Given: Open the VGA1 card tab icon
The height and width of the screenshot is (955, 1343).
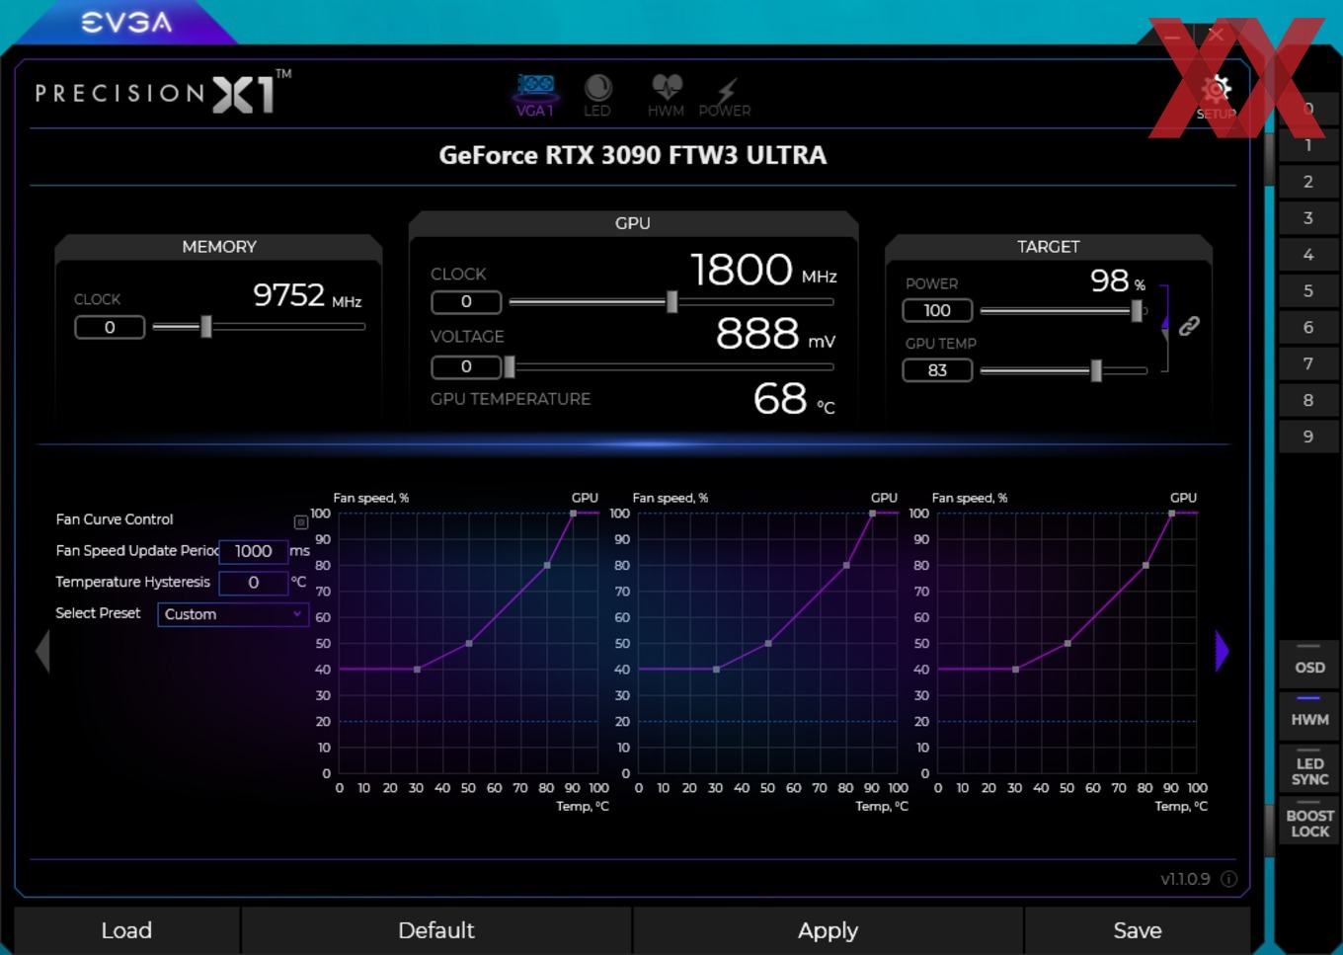Looking at the screenshot, I should point(535,96).
